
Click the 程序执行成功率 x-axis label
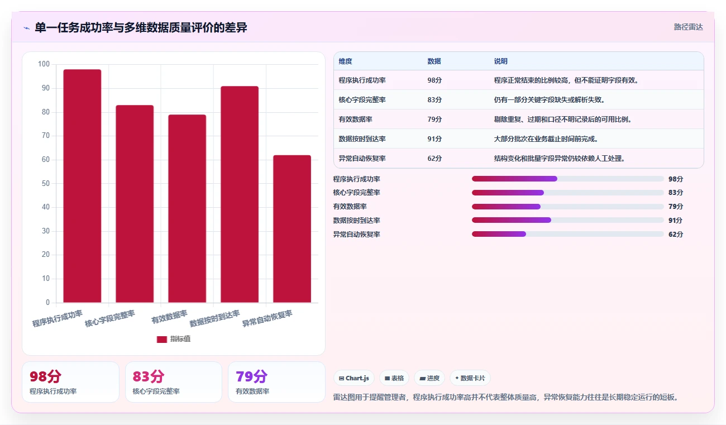point(58,318)
